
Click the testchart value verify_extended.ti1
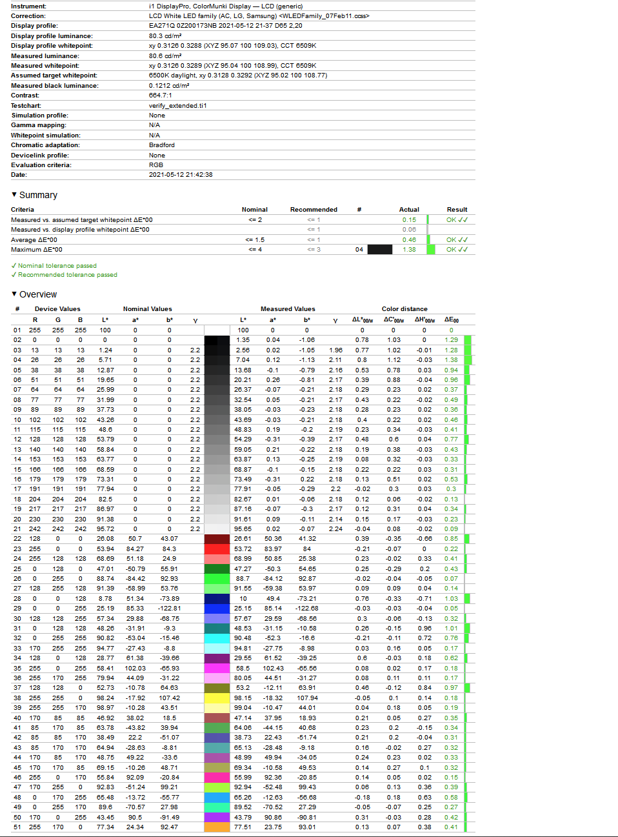click(x=178, y=106)
